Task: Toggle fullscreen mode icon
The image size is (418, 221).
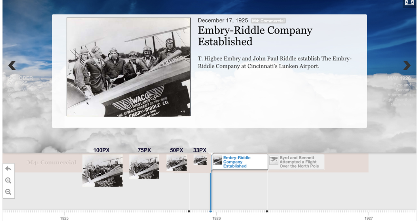Action: click(x=409, y=3)
